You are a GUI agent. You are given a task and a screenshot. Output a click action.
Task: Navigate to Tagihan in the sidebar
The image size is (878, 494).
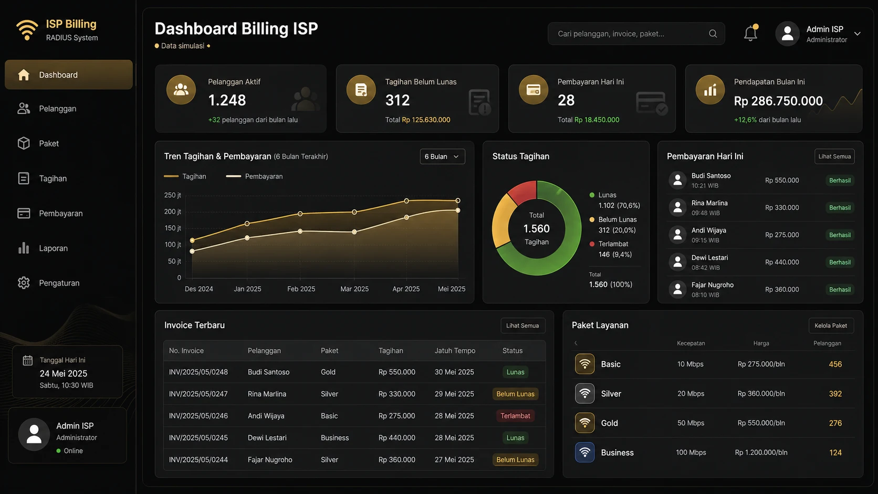click(69, 178)
